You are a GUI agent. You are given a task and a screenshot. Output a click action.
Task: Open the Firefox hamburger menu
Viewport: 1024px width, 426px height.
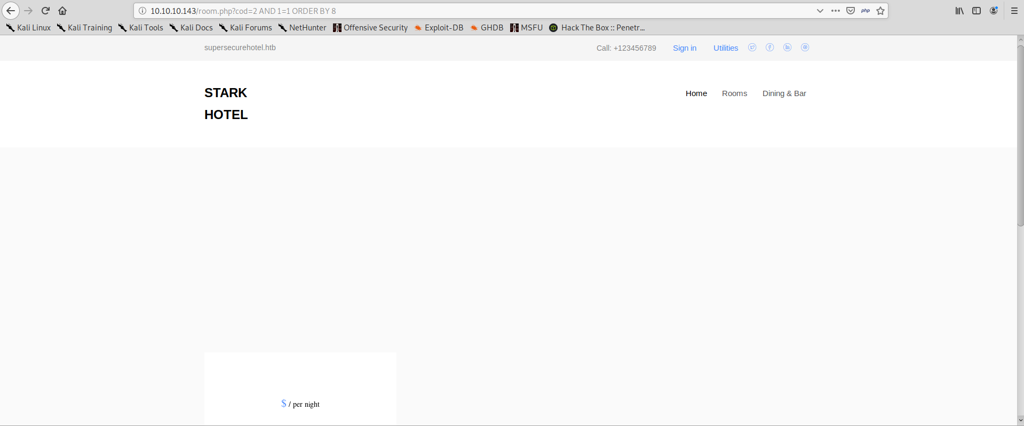[1014, 11]
